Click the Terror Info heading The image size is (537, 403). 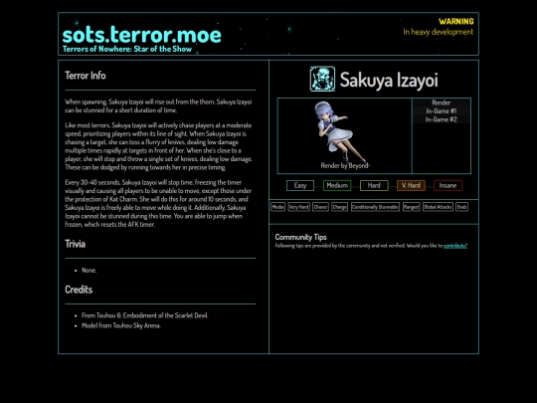point(86,76)
